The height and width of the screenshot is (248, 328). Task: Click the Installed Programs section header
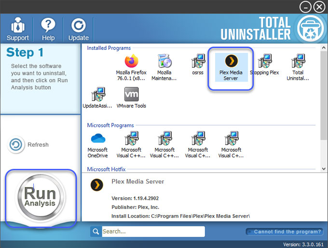pyautogui.click(x=109, y=48)
